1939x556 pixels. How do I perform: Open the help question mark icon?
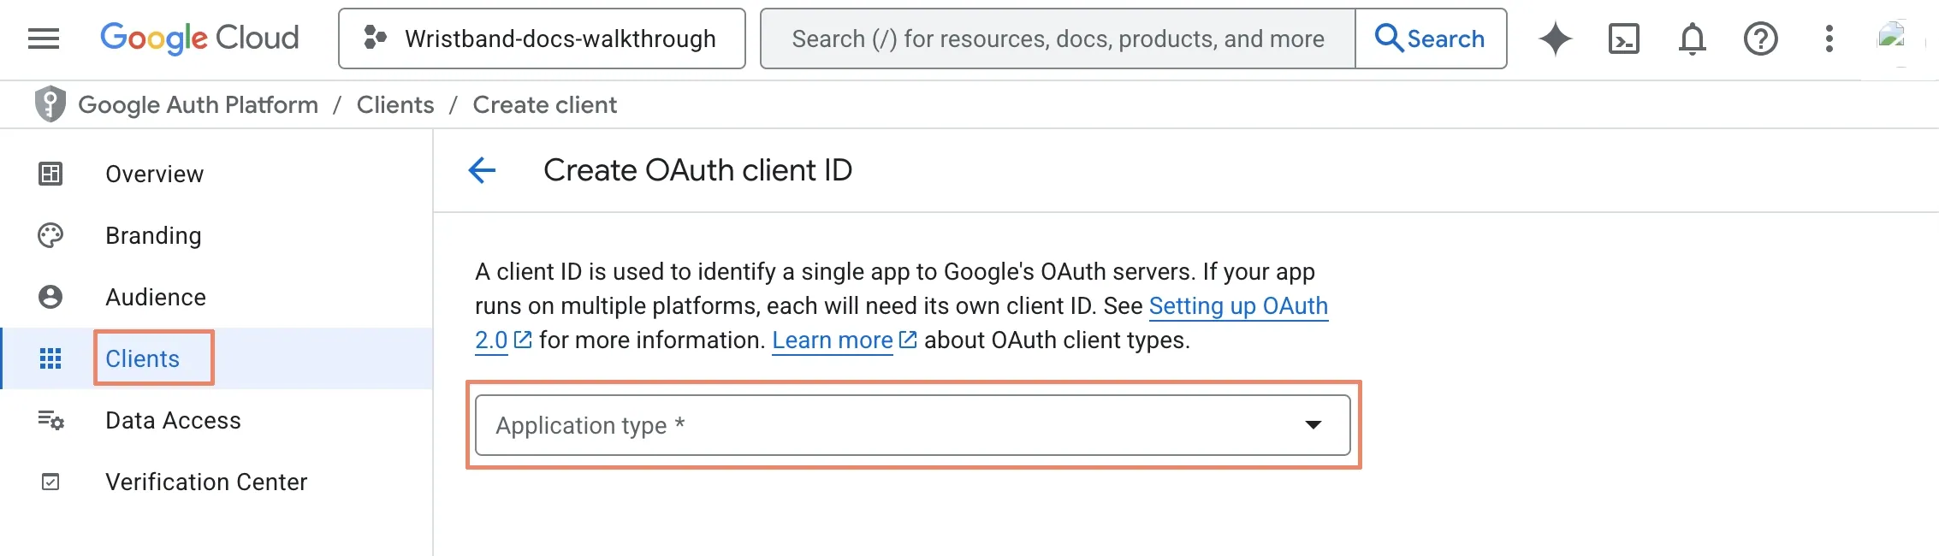pyautogui.click(x=1761, y=38)
